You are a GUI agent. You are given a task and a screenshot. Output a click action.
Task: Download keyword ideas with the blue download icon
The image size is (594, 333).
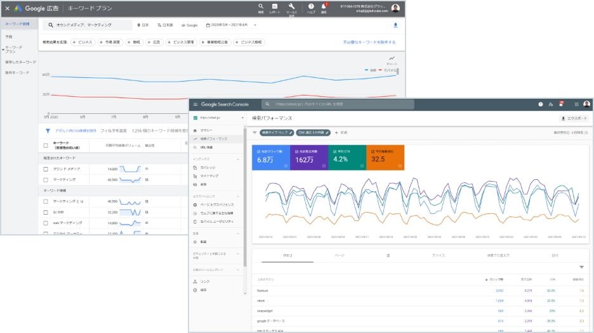click(x=395, y=25)
